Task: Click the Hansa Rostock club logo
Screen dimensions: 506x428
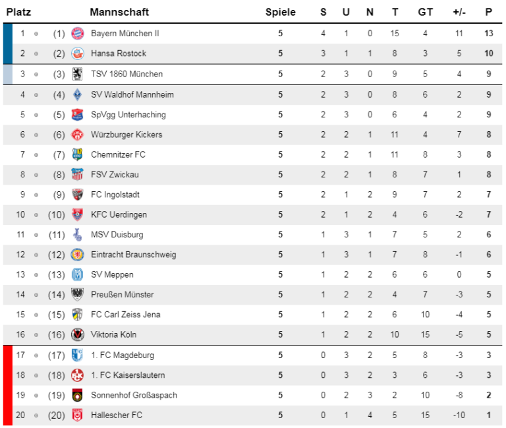Action: [x=78, y=53]
